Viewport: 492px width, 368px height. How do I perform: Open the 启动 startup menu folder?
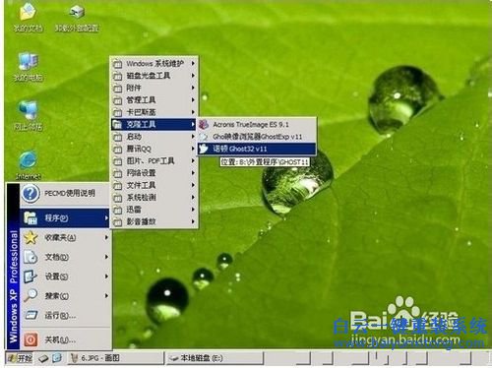pos(154,137)
